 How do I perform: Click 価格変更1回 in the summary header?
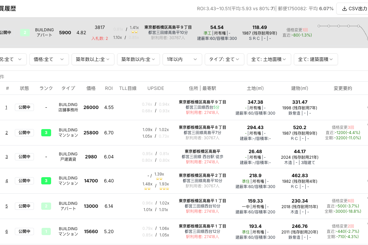pyautogui.click(x=297, y=30)
